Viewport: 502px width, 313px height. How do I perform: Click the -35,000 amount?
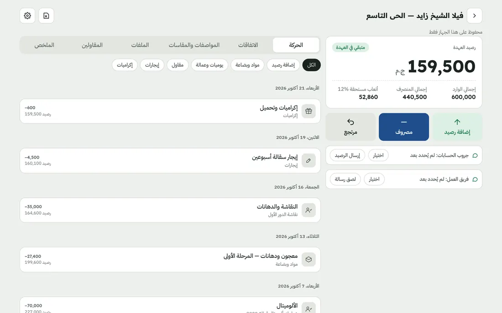point(33,207)
